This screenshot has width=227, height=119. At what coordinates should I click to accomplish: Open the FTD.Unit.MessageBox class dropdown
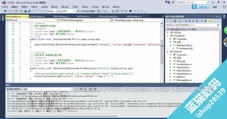[x=85, y=20]
